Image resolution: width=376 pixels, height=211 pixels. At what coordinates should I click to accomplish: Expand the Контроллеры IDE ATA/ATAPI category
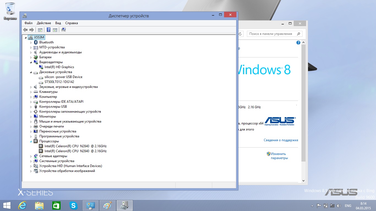31,102
